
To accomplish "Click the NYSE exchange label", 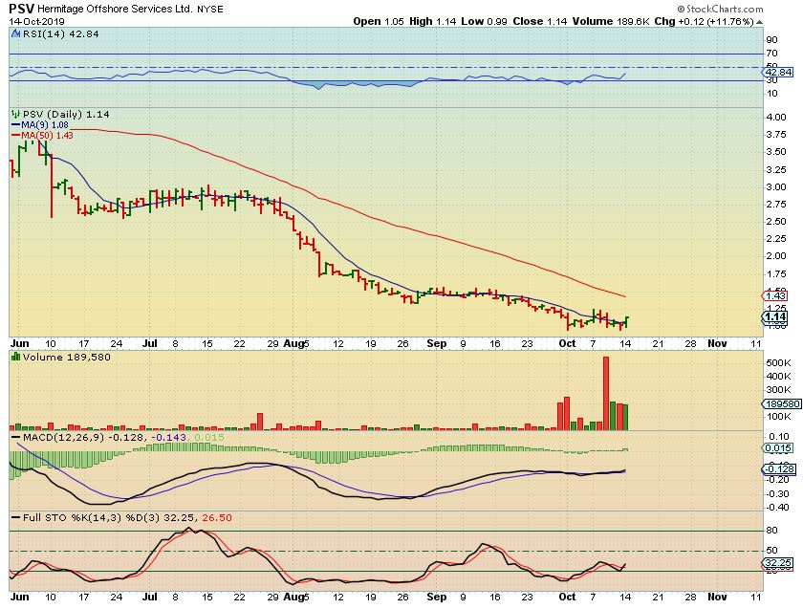I will point(210,9).
